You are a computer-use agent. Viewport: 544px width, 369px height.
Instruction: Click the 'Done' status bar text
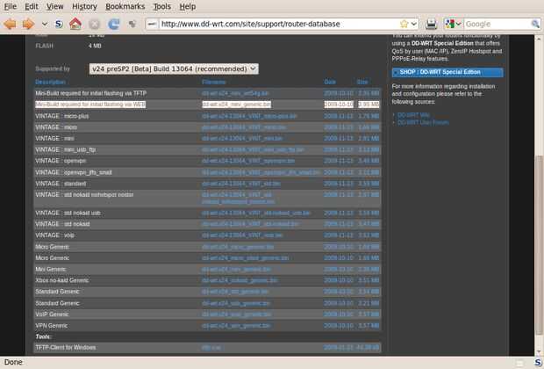13,362
